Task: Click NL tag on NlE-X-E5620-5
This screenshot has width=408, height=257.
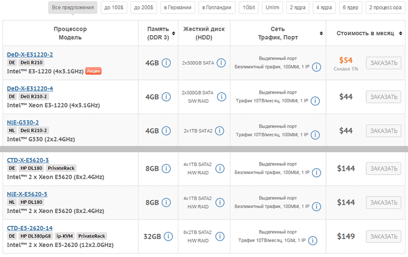Action: click(12, 202)
